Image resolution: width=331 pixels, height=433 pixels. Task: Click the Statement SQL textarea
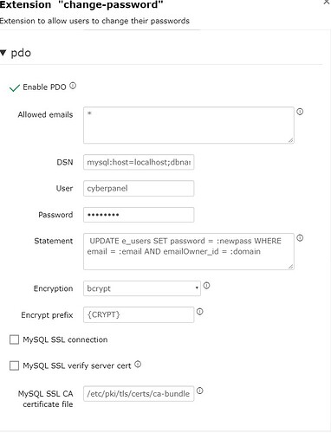point(189,252)
